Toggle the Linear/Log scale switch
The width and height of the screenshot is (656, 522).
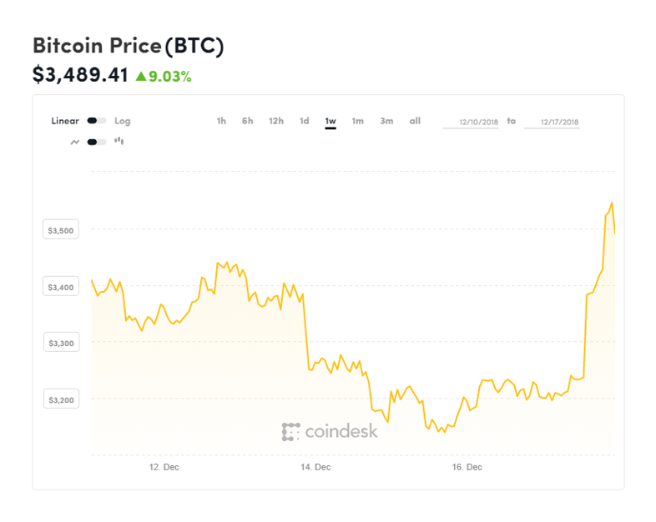click(x=96, y=121)
